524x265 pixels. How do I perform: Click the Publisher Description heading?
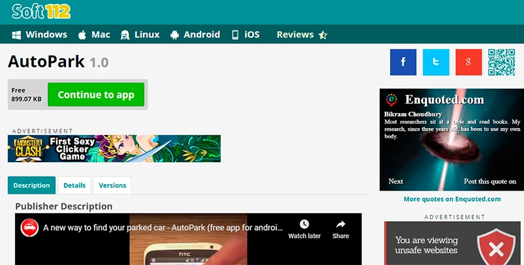coord(64,206)
